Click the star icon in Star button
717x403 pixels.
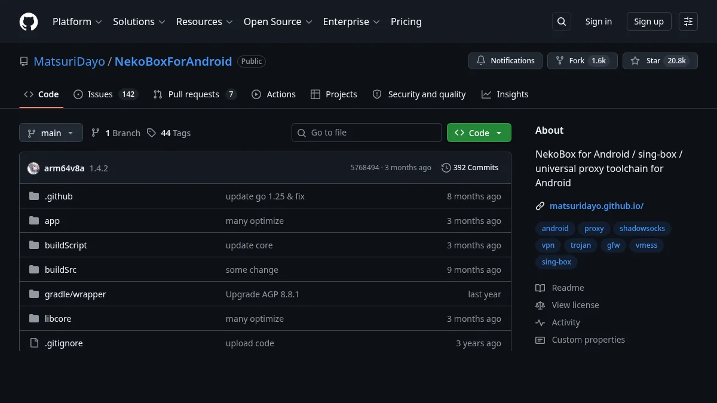635,61
